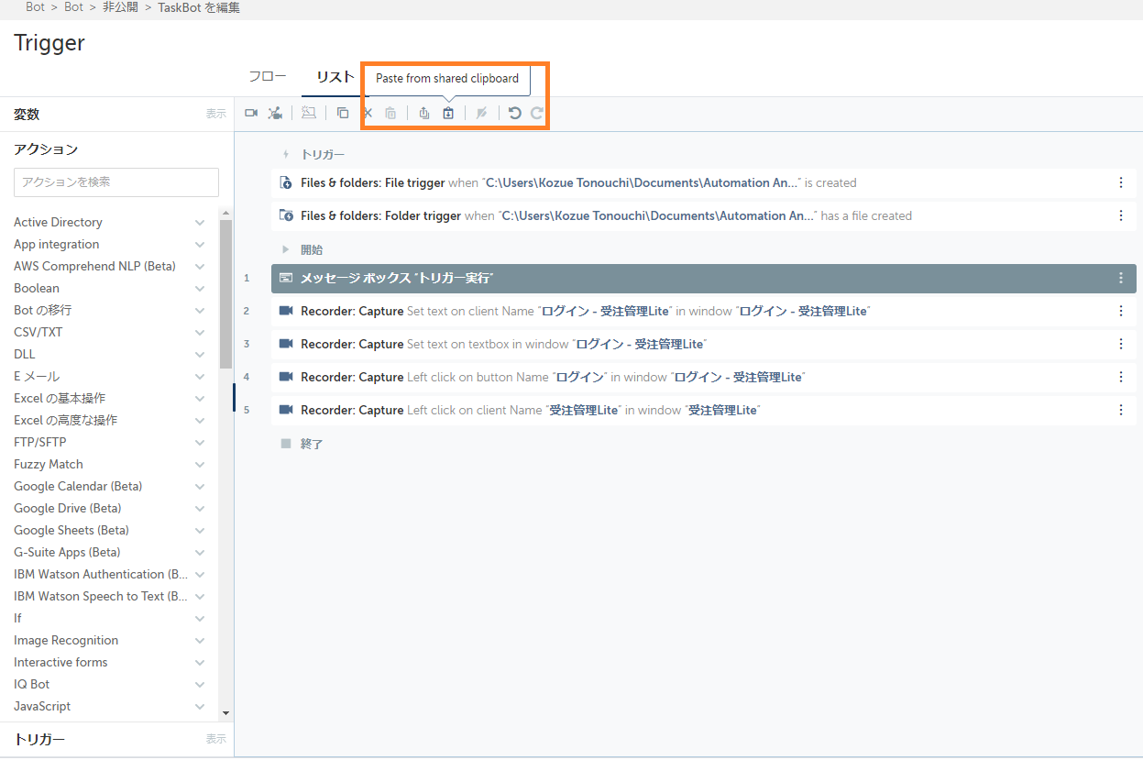
Task: Open options menu for File trigger row
Action: (x=1120, y=182)
